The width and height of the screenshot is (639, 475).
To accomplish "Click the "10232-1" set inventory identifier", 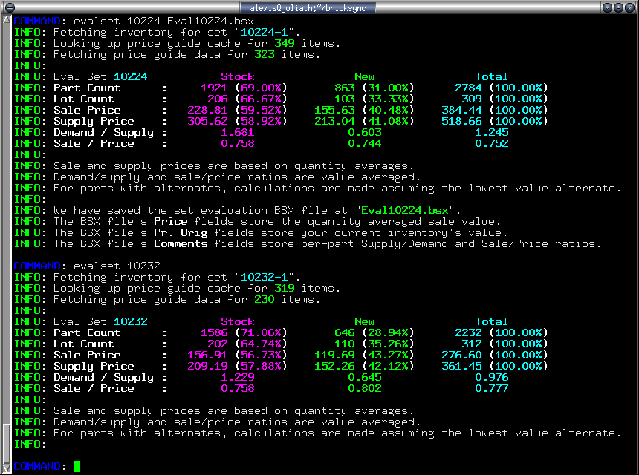I will pos(266,277).
